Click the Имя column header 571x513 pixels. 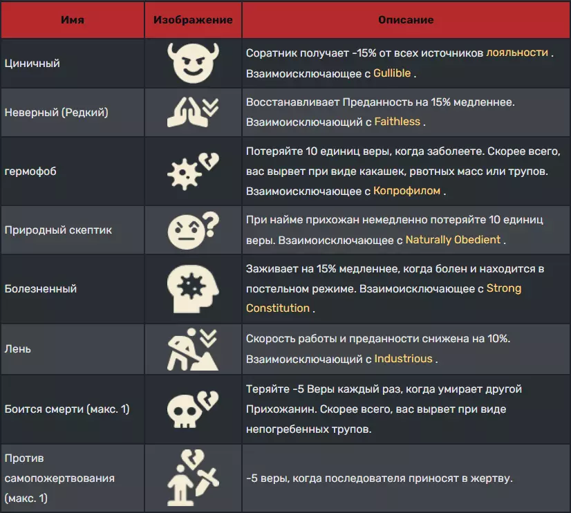[72, 20]
